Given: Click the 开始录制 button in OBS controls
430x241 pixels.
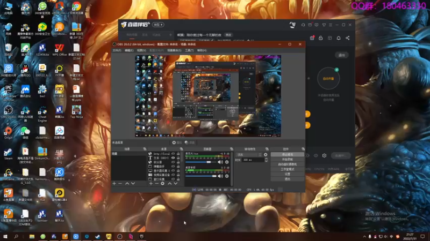Looking at the screenshot, I should pos(288,159).
